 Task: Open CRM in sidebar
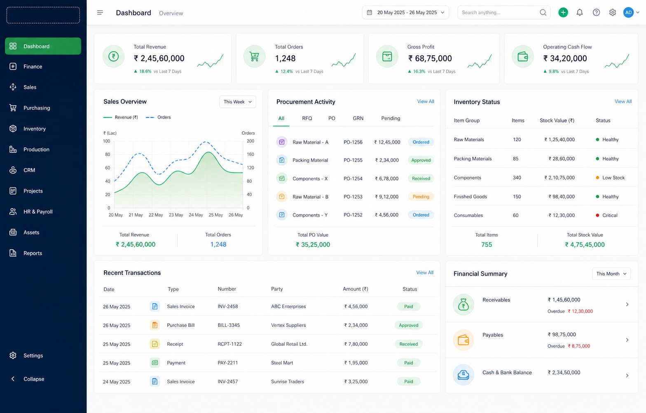(x=43, y=170)
